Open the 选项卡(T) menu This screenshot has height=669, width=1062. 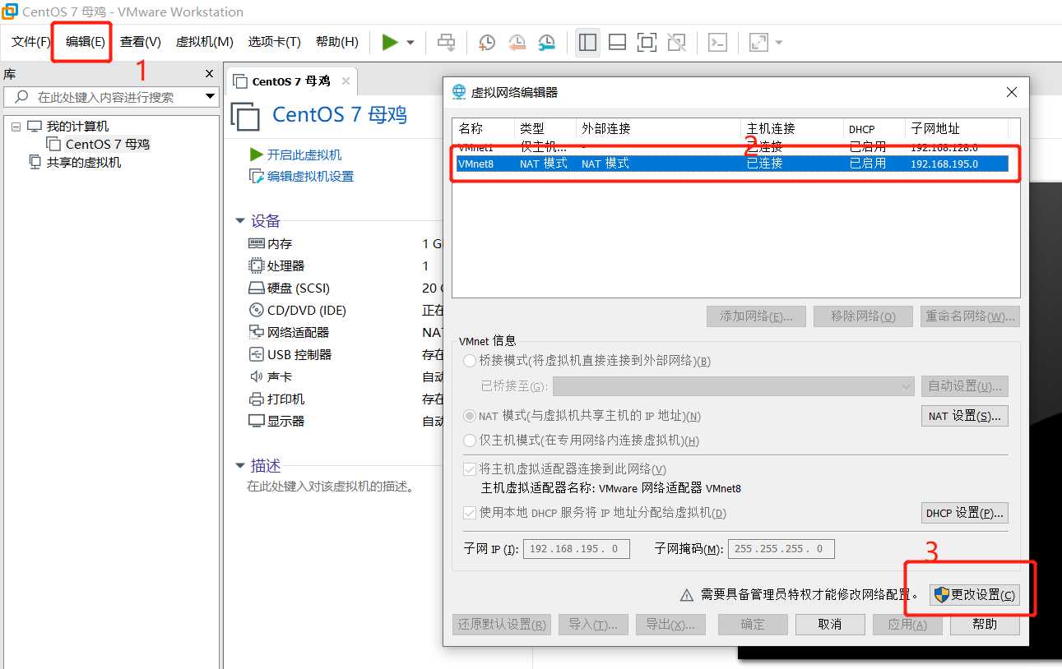point(275,42)
